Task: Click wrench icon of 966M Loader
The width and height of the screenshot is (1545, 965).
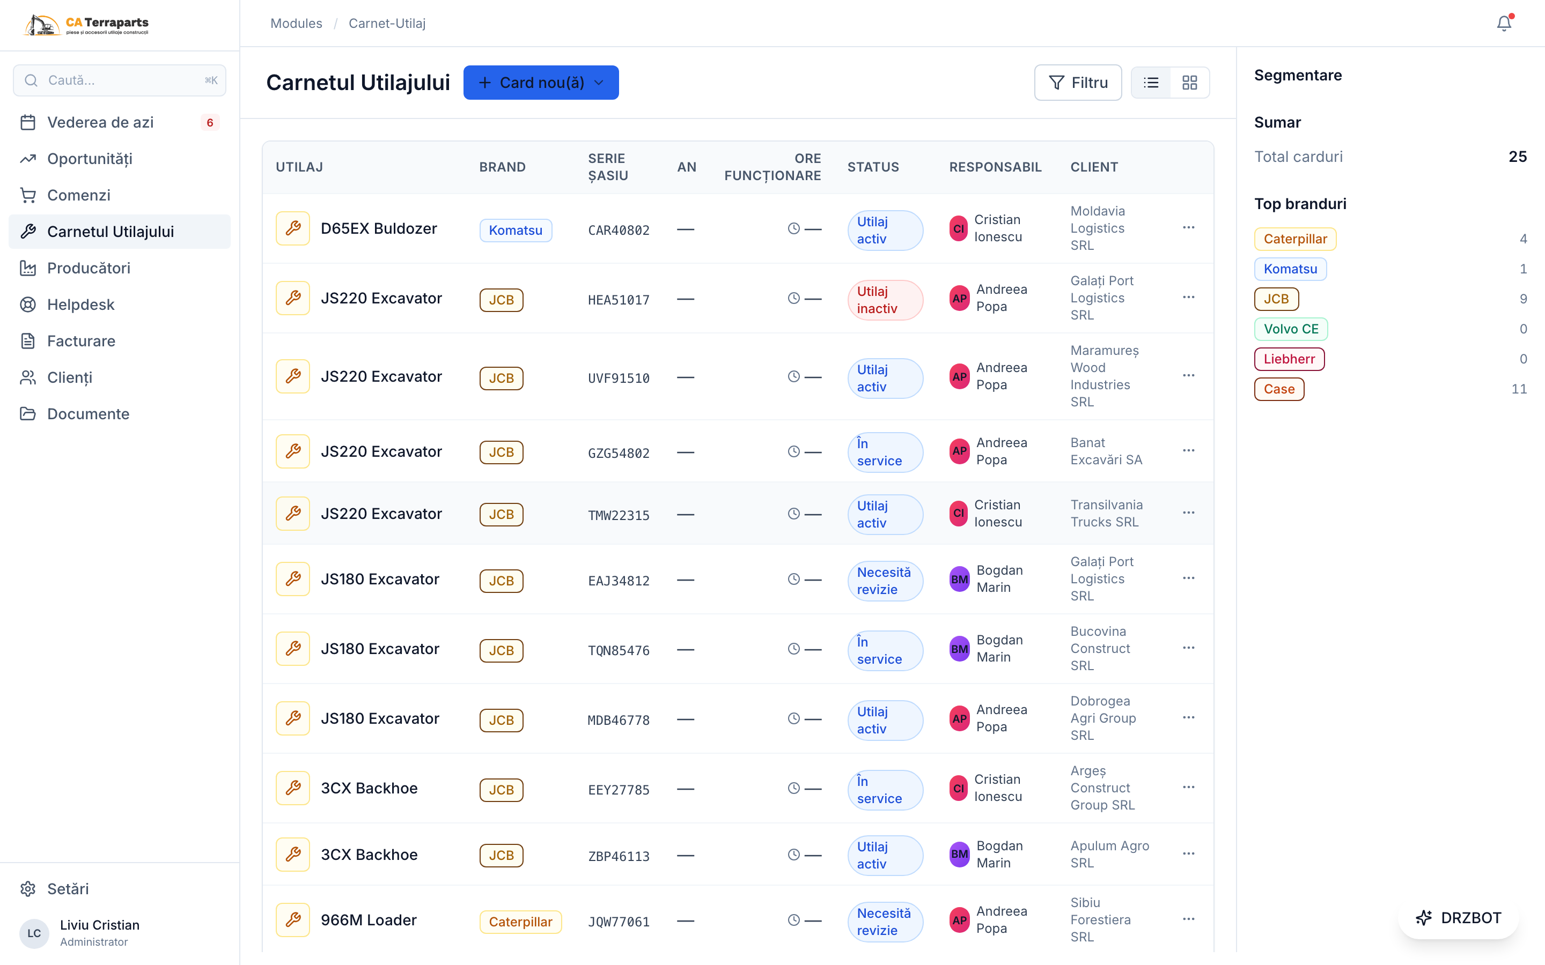Action: 293,921
